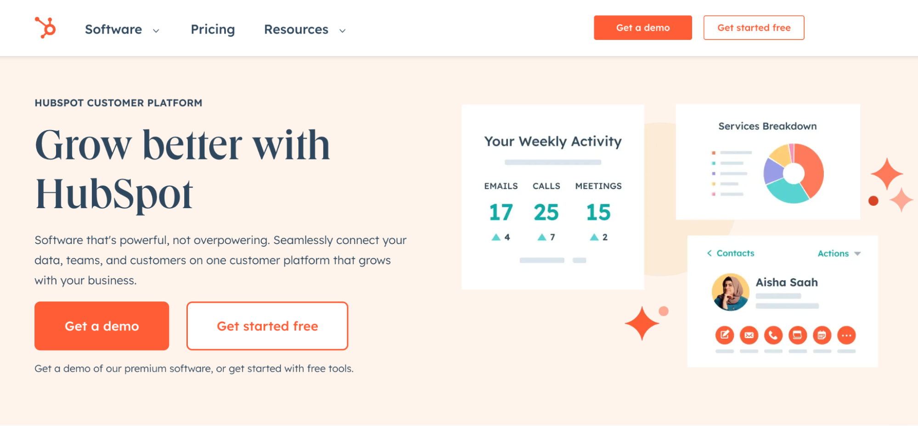Click the header Get a demo button
The image size is (918, 426).
coord(642,28)
